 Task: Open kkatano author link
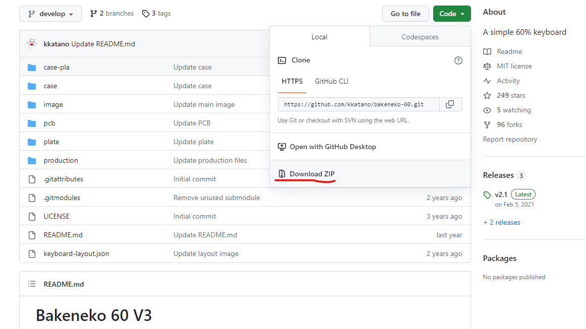[56, 44]
